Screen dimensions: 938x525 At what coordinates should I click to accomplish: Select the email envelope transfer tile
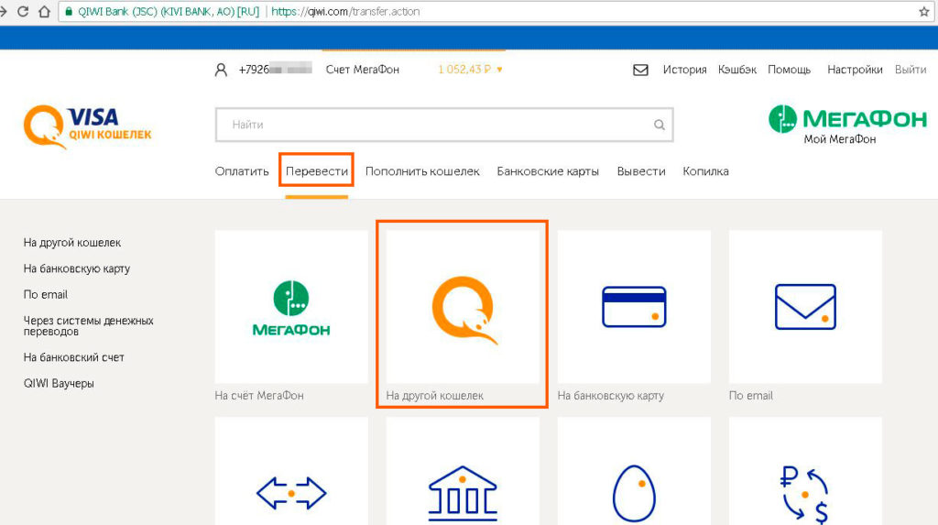coord(805,307)
